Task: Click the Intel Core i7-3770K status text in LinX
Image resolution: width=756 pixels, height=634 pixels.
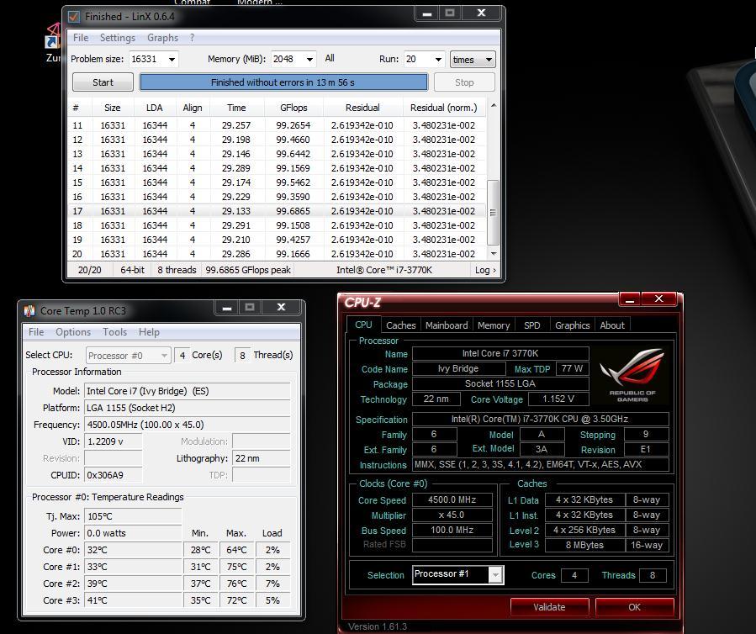Action: [384, 270]
